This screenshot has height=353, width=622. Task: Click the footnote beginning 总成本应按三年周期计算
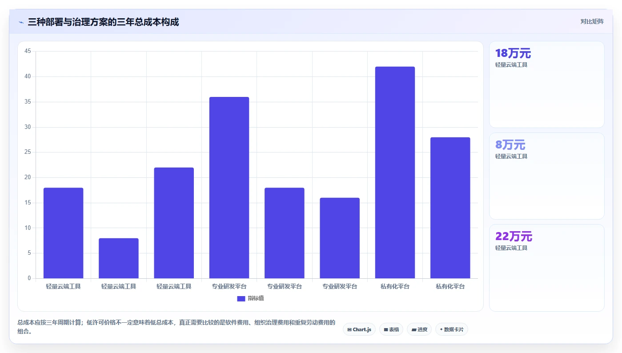click(176, 327)
